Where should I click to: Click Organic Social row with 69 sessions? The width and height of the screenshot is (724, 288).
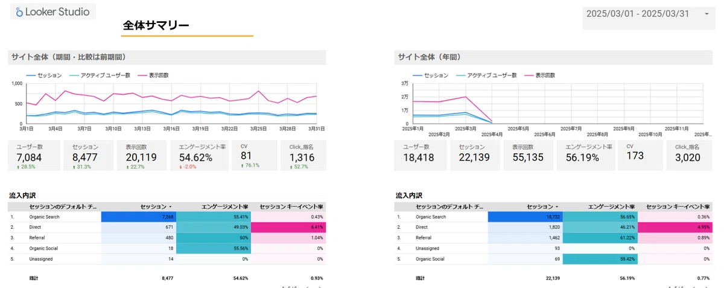click(x=554, y=259)
